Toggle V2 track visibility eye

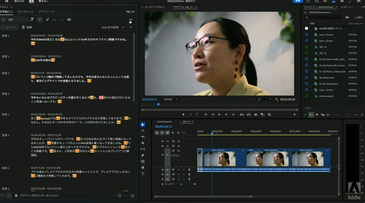pos(179,146)
